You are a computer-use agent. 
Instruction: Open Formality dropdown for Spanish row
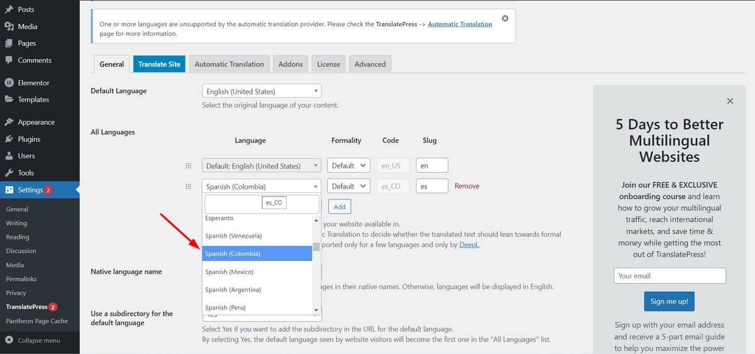349,186
